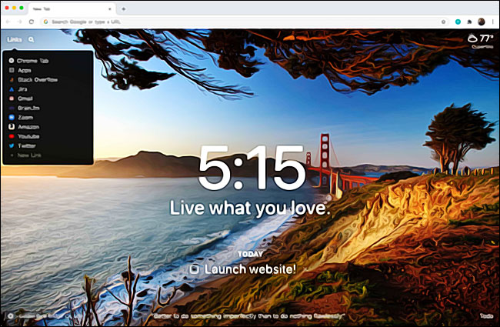Click the teal extension icon

click(458, 22)
